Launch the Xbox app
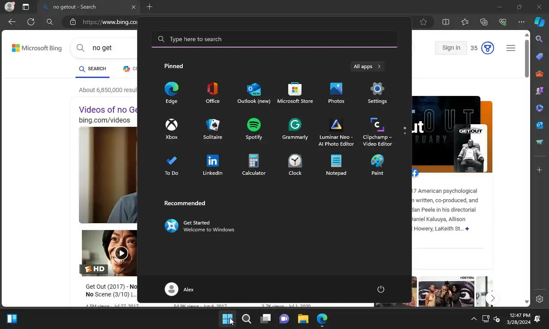The height and width of the screenshot is (329, 549). point(171,129)
